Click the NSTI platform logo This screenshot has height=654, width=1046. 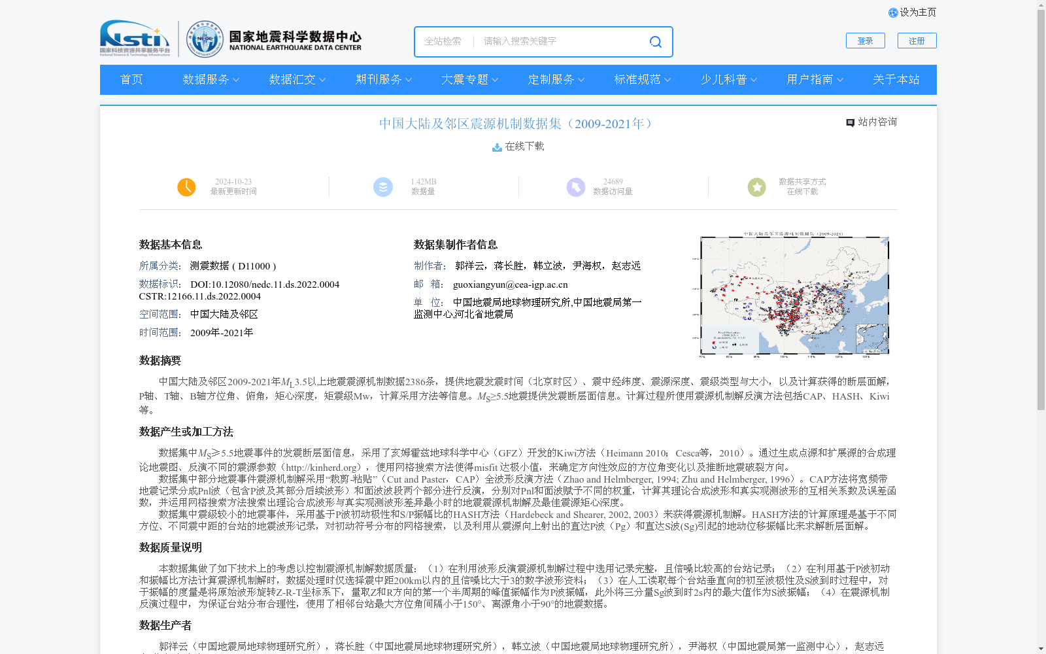(135, 38)
